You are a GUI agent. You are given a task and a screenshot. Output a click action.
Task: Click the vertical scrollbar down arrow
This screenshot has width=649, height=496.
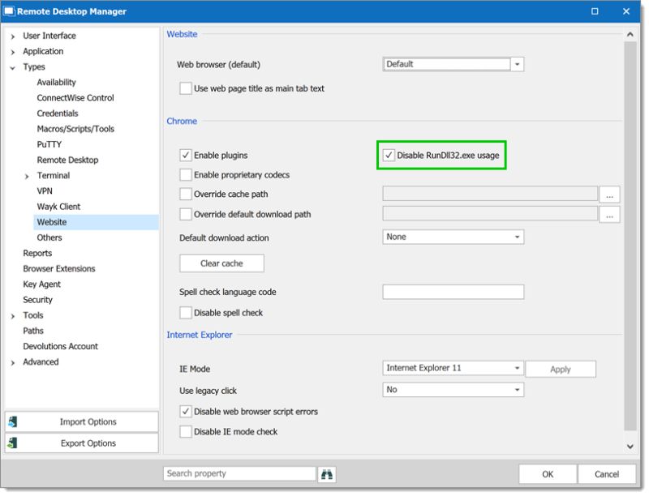630,444
